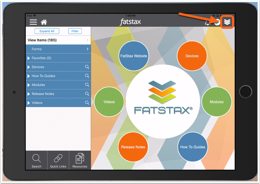This screenshot has height=184, width=260.
Task: Select the Release Notes sidebar label
Action: pos(43,94)
